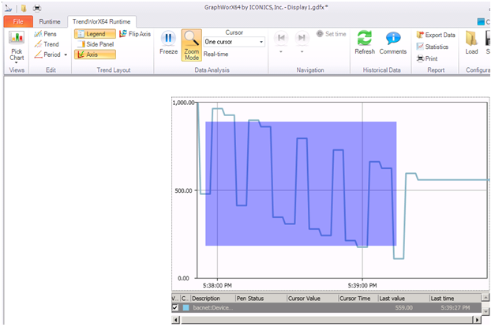Open the File tab
Viewport: 495px width, 327px height.
coord(17,21)
